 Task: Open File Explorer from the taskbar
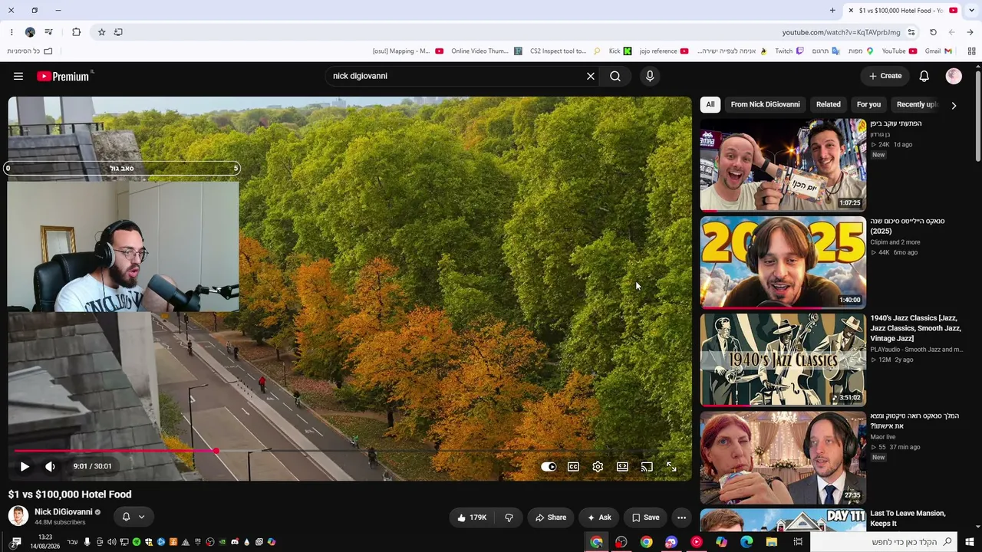tap(772, 542)
